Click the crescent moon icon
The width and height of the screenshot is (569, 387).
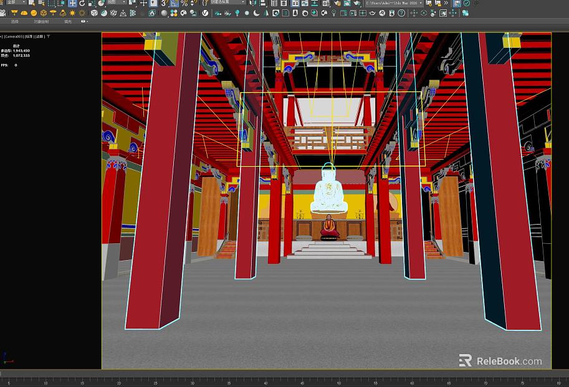click(256, 13)
